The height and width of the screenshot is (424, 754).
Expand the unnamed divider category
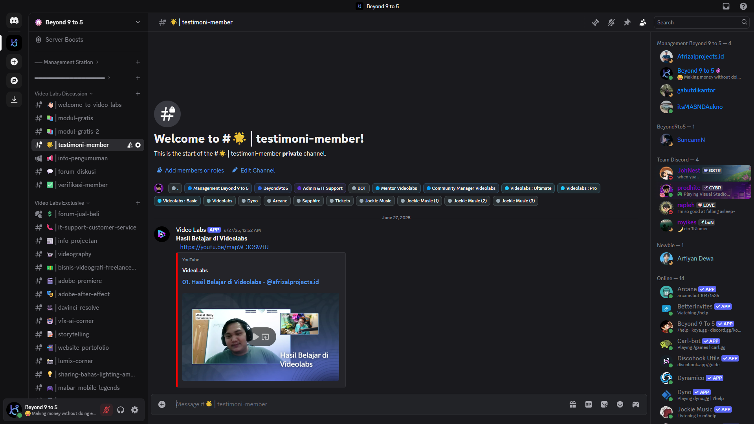pyautogui.click(x=72, y=78)
